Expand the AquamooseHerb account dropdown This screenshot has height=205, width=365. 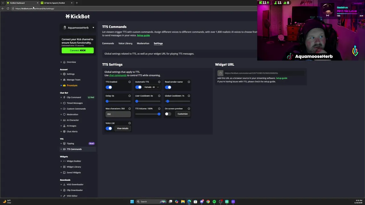coord(93,28)
